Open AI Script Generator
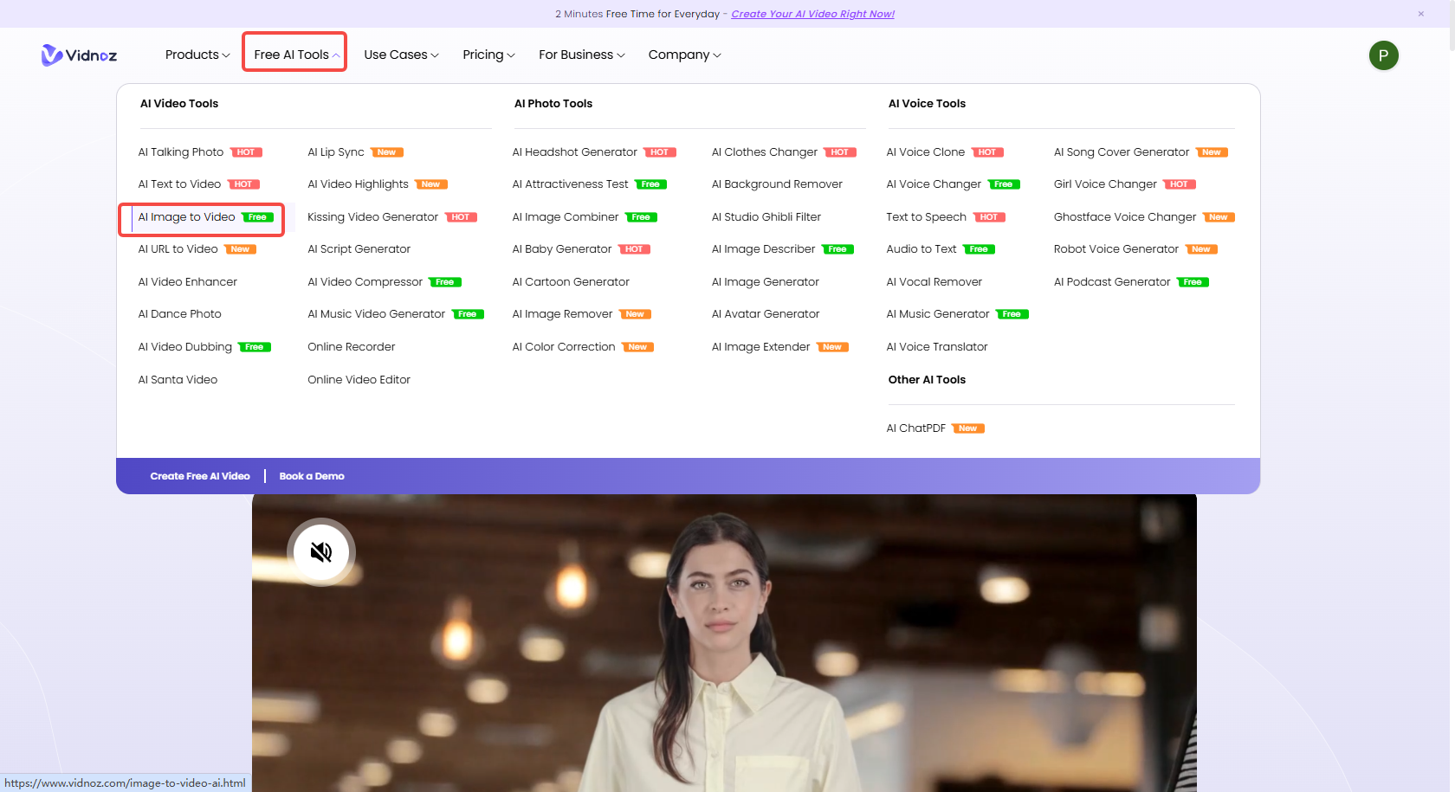The height and width of the screenshot is (792, 1455). (359, 249)
